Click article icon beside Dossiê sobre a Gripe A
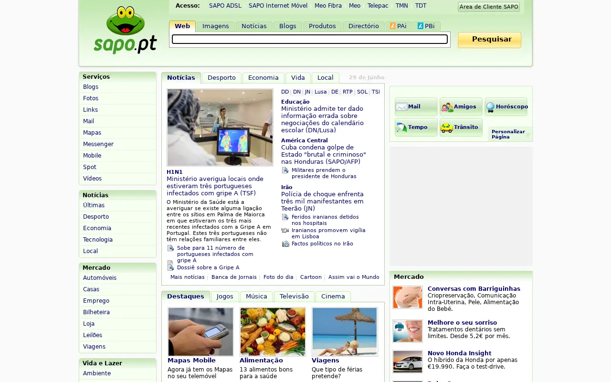Screen dimensions: 611x382 (x=170, y=267)
